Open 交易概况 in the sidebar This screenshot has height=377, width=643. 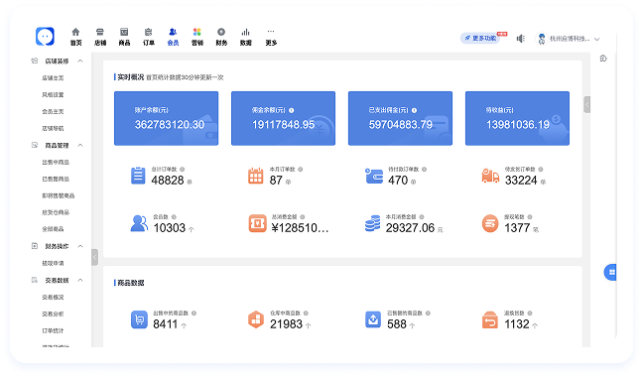(x=53, y=297)
